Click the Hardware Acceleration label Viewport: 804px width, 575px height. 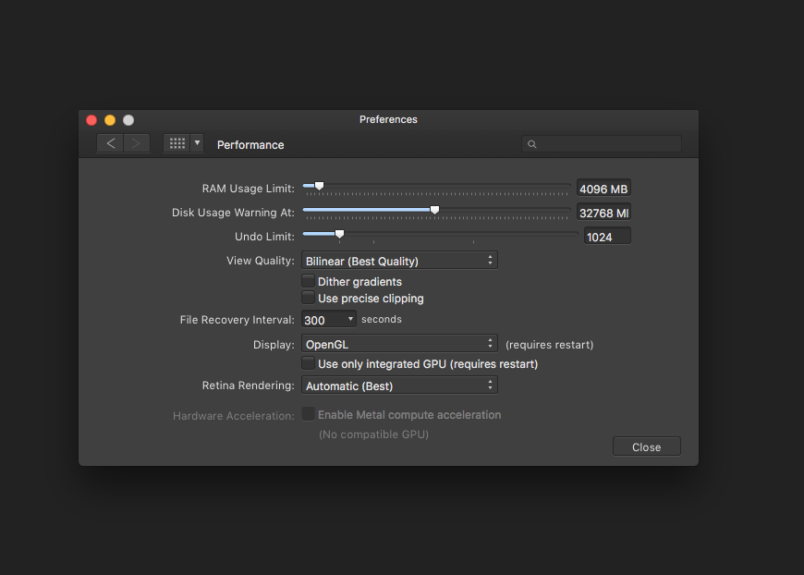click(x=234, y=415)
